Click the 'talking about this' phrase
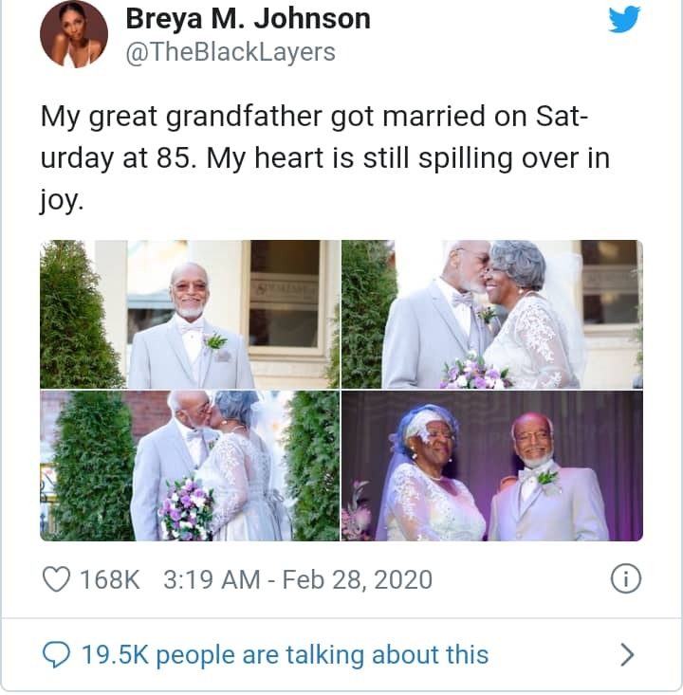Screen dimensions: 683x695 point(387,655)
